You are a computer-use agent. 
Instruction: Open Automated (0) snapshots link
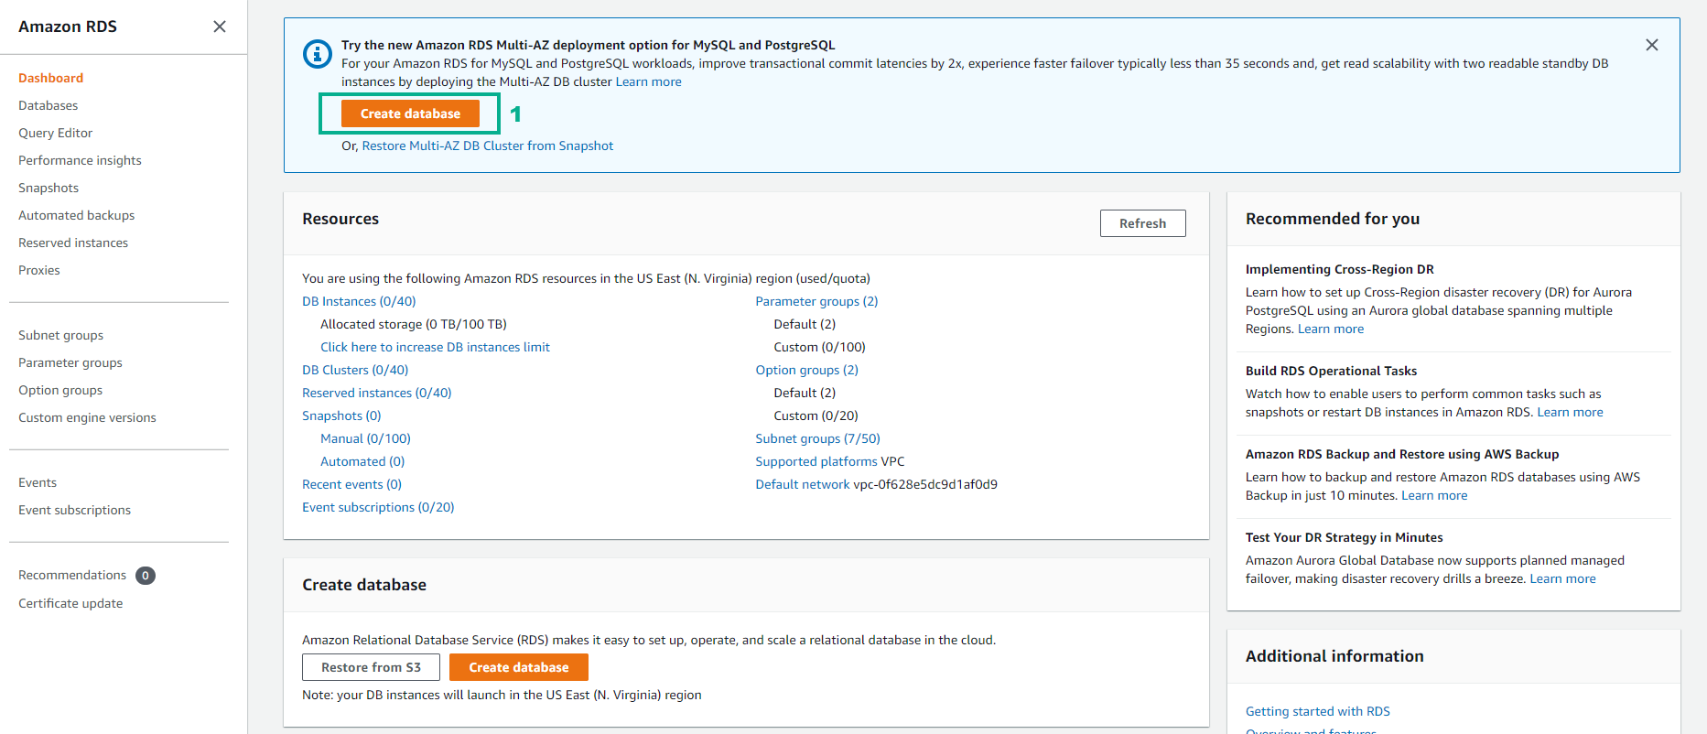point(362,461)
